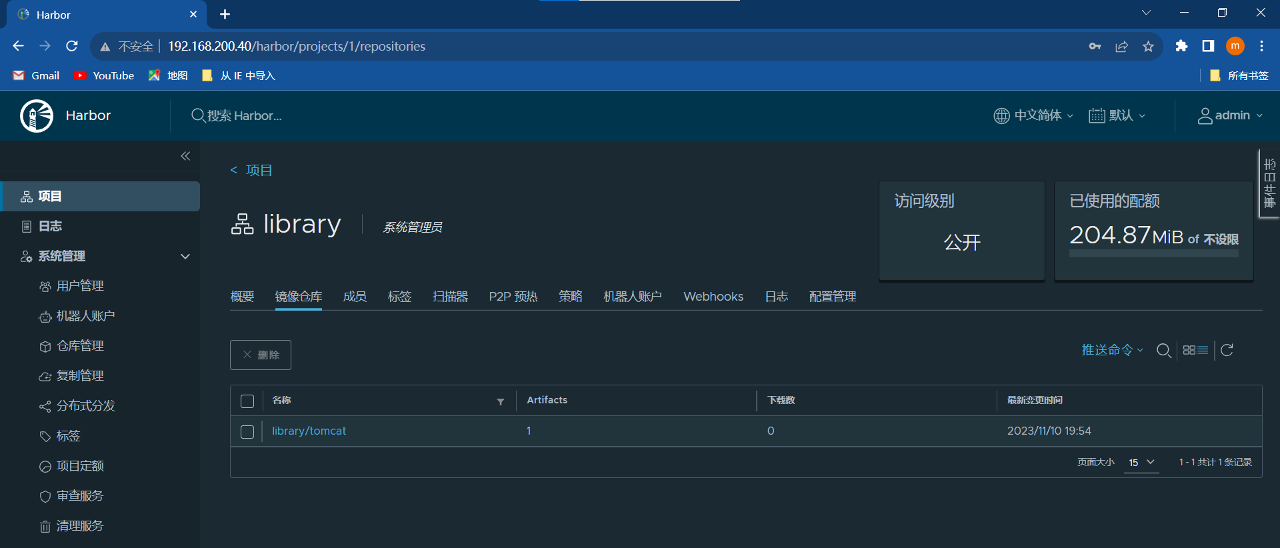The height and width of the screenshot is (548, 1280).
Task: Click the not-secure warning icon
Action: (105, 47)
